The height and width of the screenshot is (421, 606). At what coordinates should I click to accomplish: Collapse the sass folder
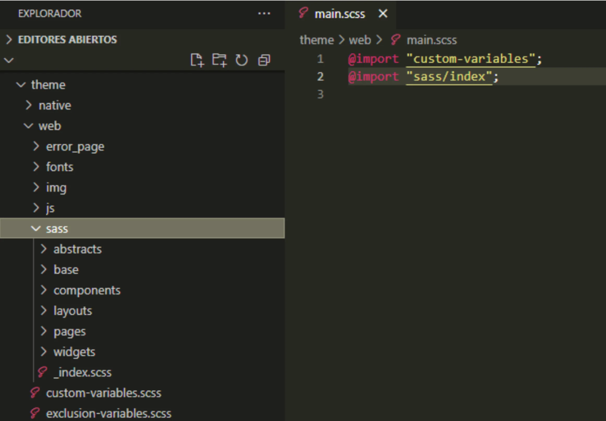click(57, 228)
